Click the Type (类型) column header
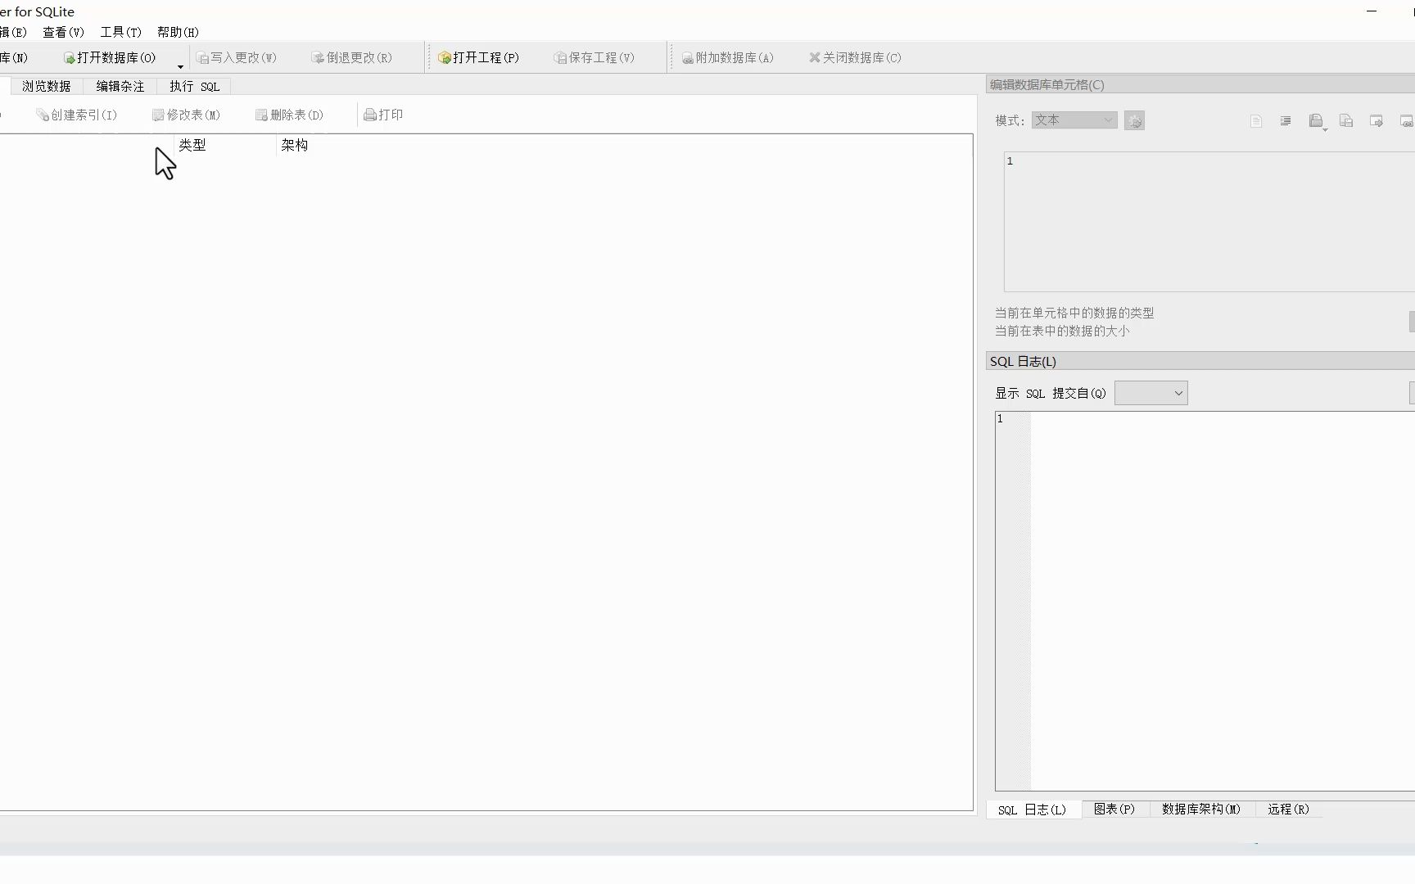The height and width of the screenshot is (884, 1415). pos(192,145)
